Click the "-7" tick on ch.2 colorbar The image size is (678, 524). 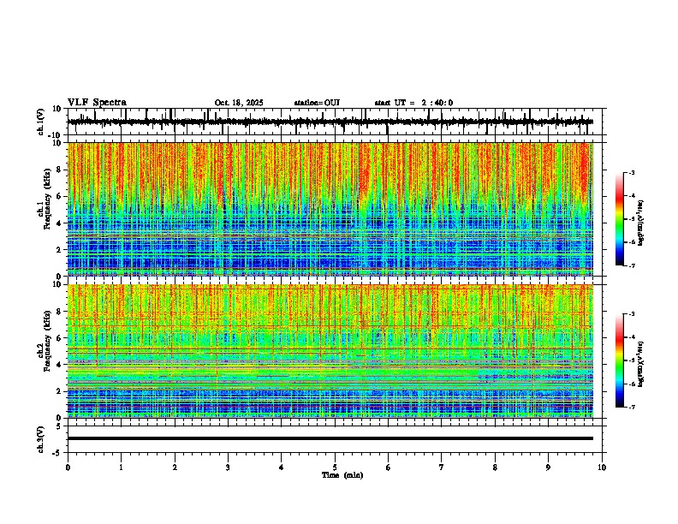click(632, 407)
